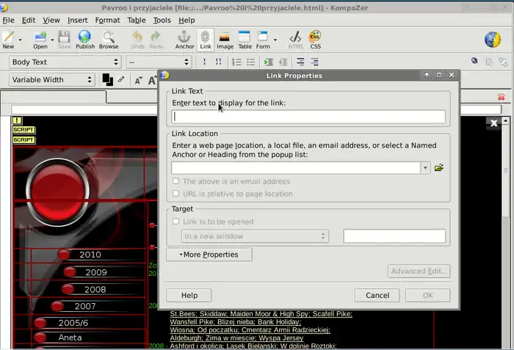This screenshot has width=514, height=350.
Task: Click the Image insert icon
Action: tap(225, 38)
